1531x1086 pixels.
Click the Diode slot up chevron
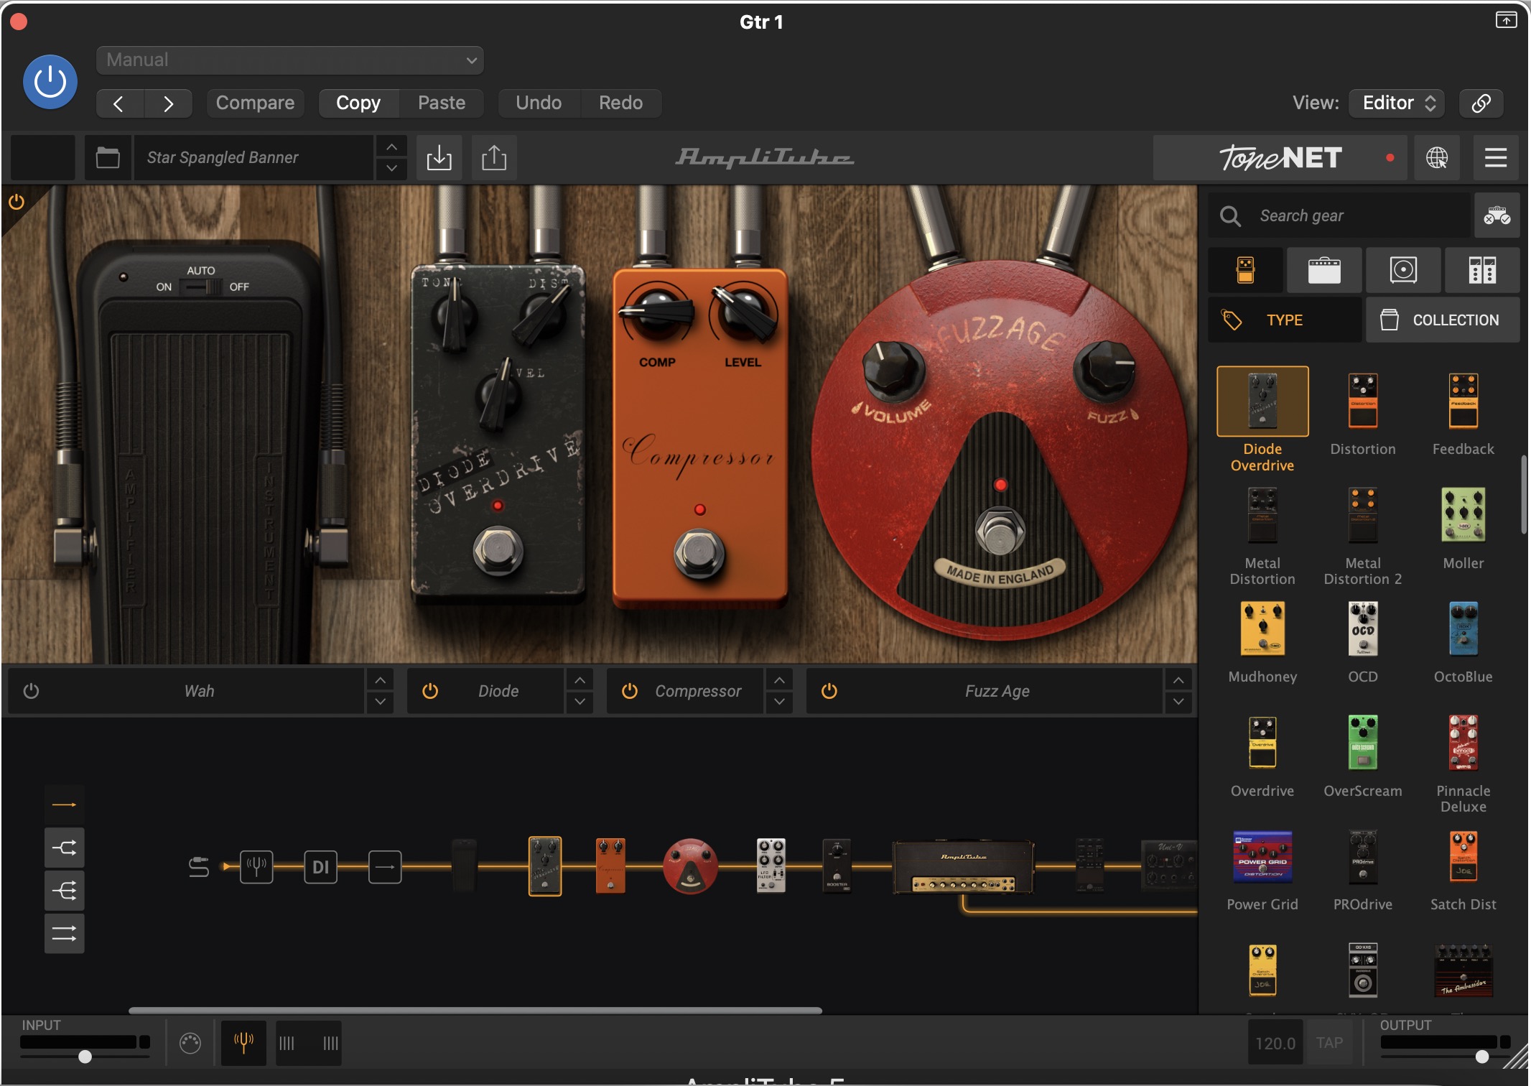[x=580, y=679]
